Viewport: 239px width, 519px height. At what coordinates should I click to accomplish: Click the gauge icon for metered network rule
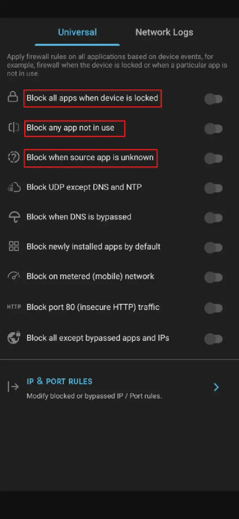(x=13, y=276)
